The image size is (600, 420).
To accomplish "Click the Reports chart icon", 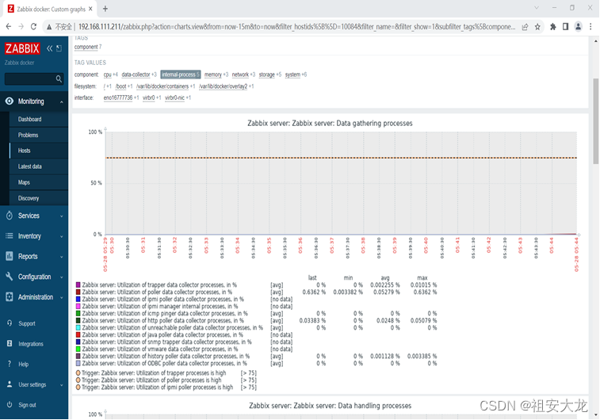I will 10,256.
